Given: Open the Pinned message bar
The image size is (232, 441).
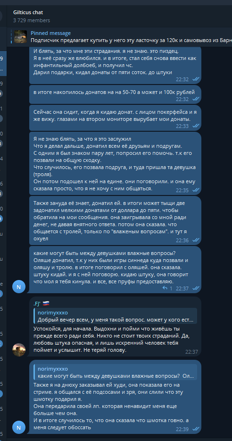Looking at the screenshot, I should coord(121,36).
